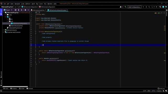Expand the .idea folder node
This screenshot has width=168, height=94.
pos(5,15)
